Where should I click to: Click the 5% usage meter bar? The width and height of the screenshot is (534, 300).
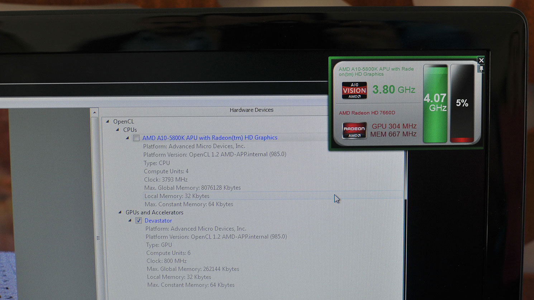[x=462, y=103]
